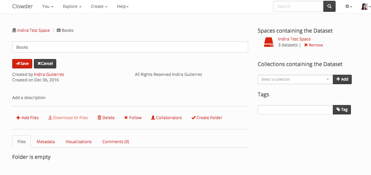Viewport: 371px width, 175px height.
Task: Click Download All Files
Action: click(x=68, y=118)
